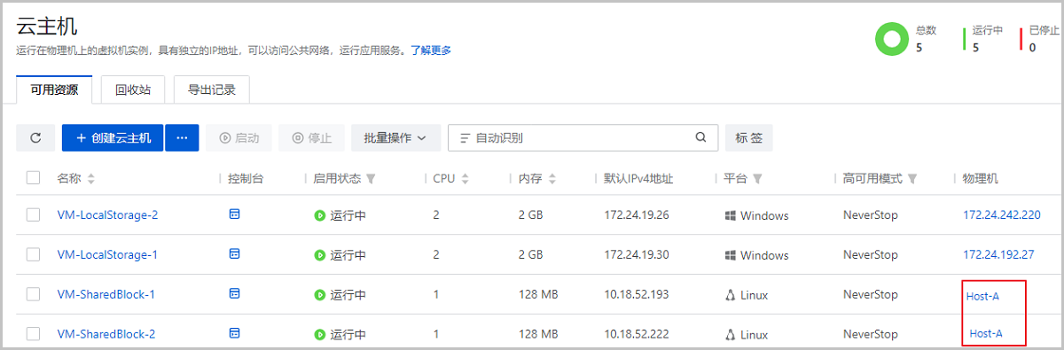Screen dimensions: 1064x350
Task: Sort by the 名称 column arrows
Action: (x=90, y=179)
